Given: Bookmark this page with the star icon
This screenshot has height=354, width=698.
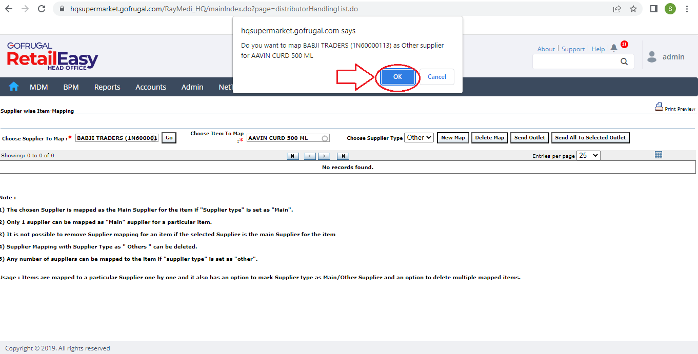Looking at the screenshot, I should 633,9.
